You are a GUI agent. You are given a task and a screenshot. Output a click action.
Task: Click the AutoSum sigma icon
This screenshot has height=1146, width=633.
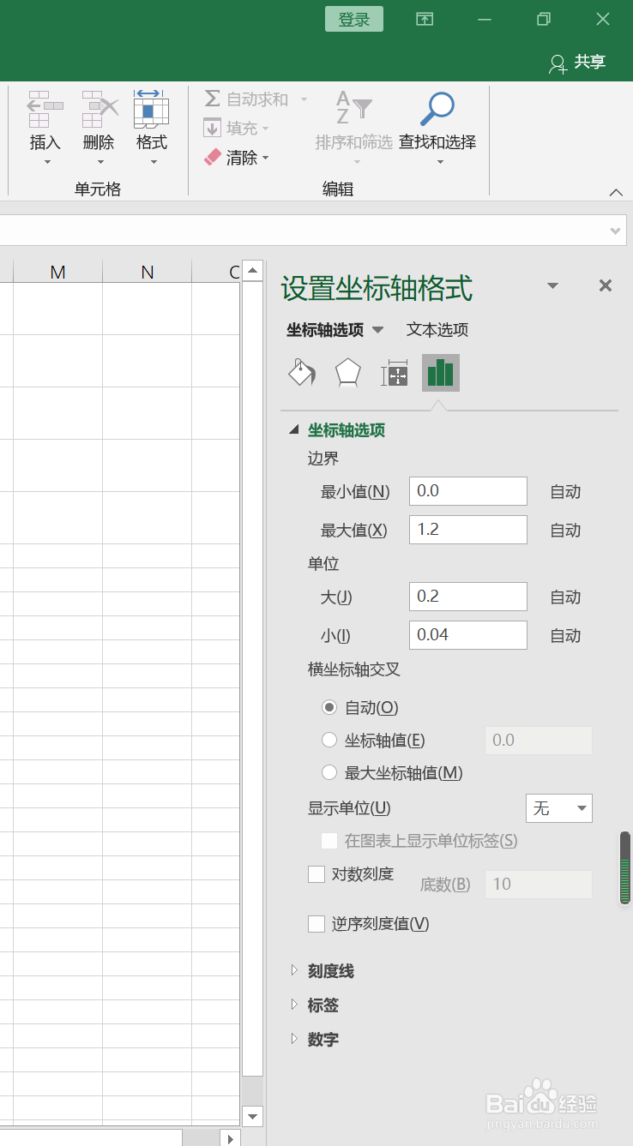212,99
